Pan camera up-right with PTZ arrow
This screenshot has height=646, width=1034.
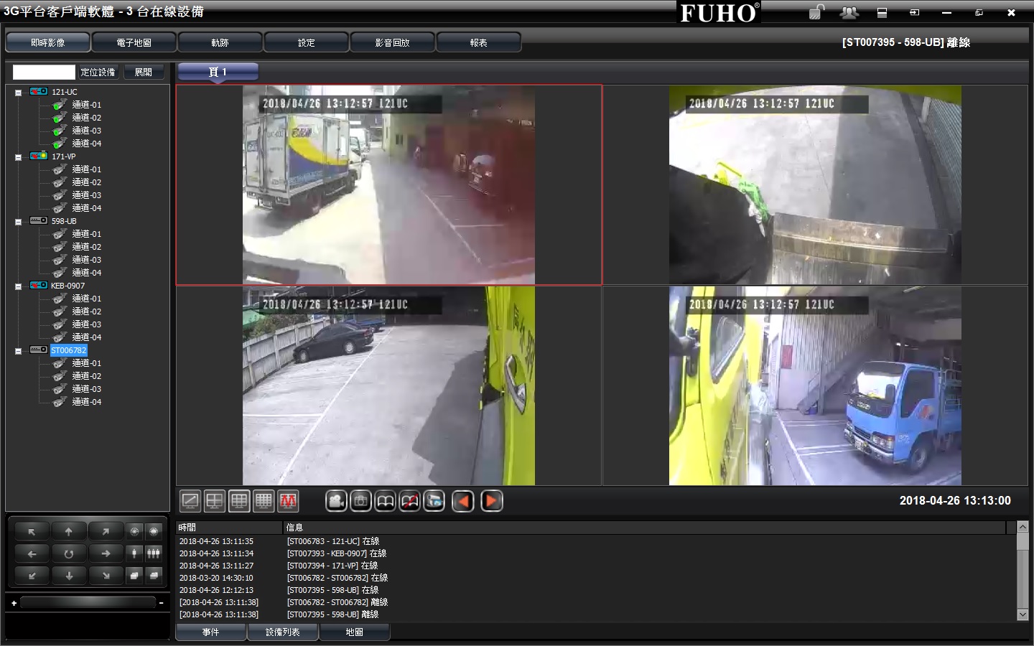pos(106,532)
